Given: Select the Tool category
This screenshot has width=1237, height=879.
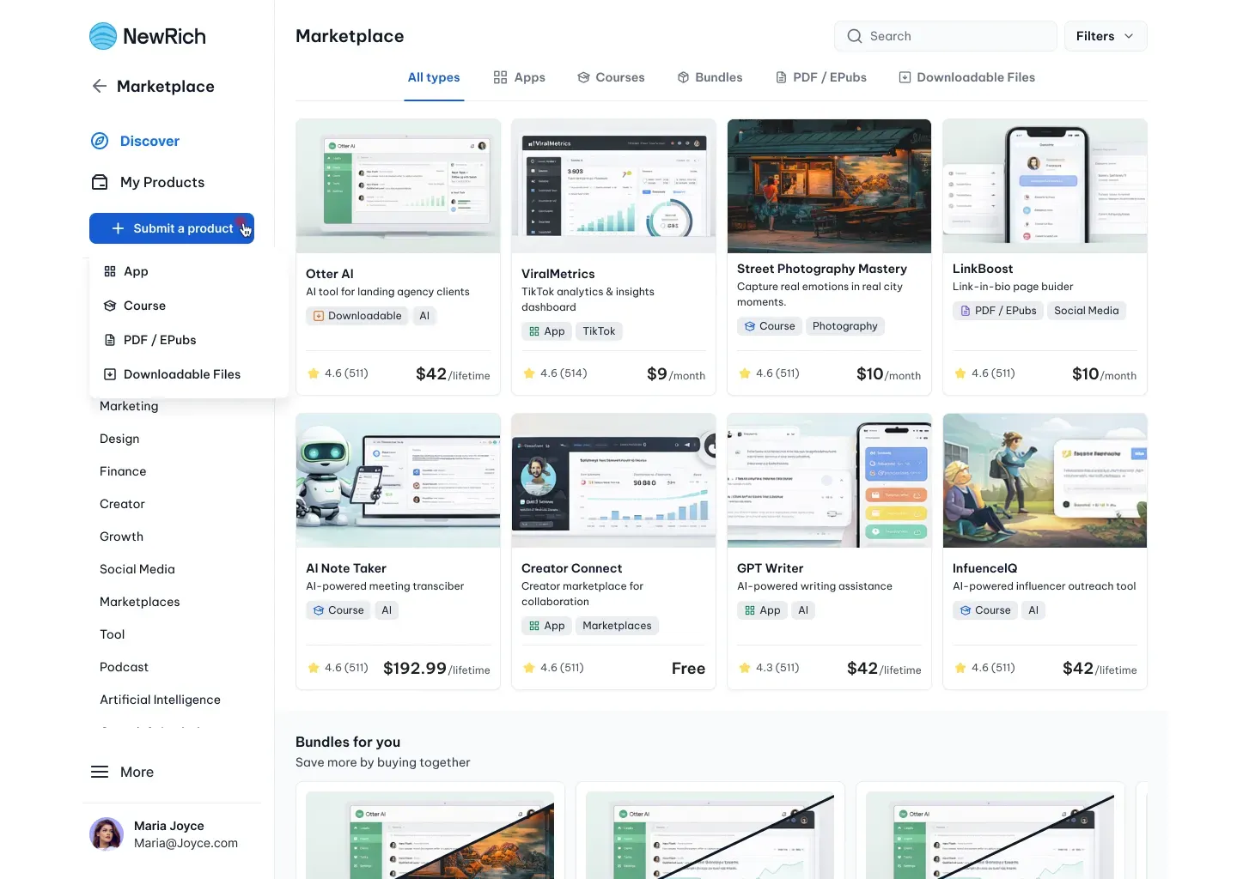Looking at the screenshot, I should pyautogui.click(x=113, y=634).
